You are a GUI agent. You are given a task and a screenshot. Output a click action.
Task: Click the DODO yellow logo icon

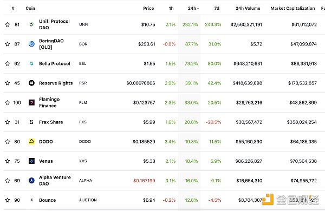(31, 141)
